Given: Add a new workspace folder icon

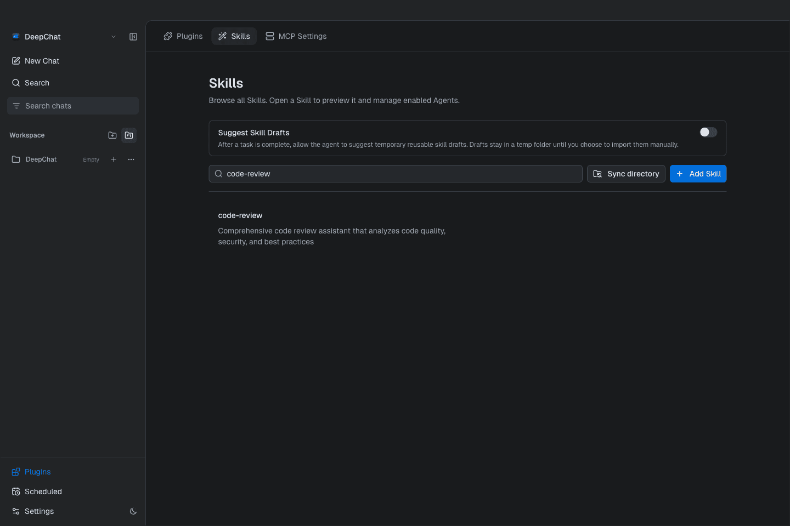Looking at the screenshot, I should (x=112, y=135).
